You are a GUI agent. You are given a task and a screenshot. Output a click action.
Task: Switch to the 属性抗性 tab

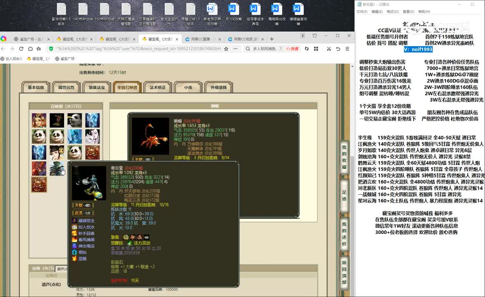pyautogui.click(x=66, y=87)
